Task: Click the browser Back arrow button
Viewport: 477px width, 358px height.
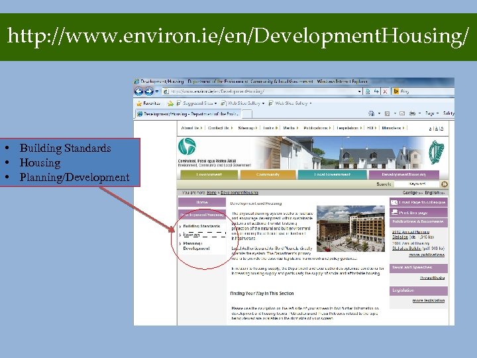Action: click(x=138, y=91)
